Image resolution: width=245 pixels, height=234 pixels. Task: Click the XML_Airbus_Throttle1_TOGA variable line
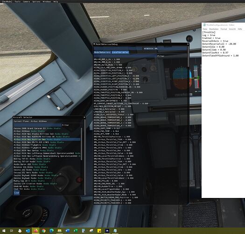(112, 139)
